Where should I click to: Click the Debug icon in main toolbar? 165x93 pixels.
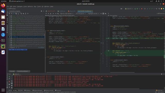coord(137,9)
